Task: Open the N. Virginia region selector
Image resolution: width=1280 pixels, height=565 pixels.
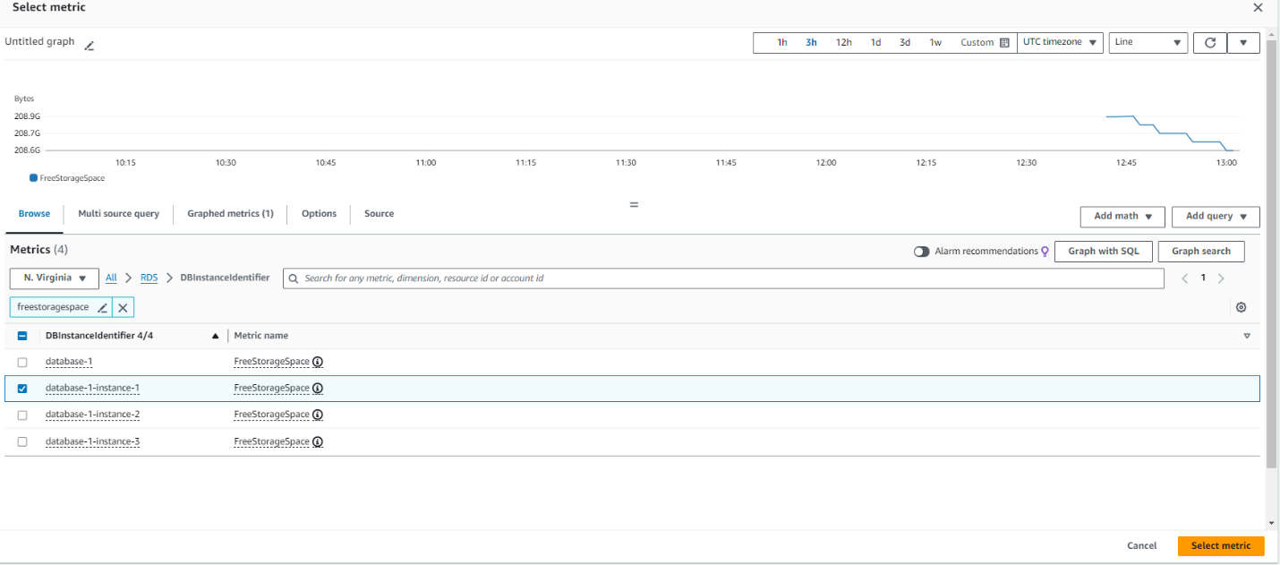Action: [x=54, y=278]
